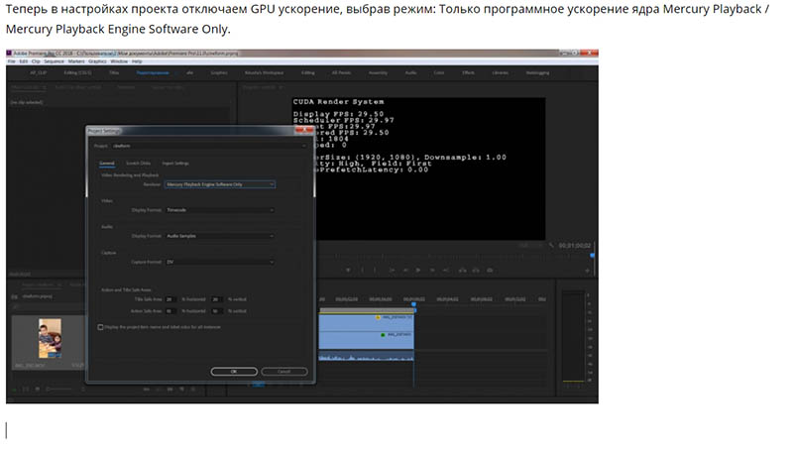This screenshot has height=450, width=793.
Task: Select the Effects workspace tab
Action: pyautogui.click(x=468, y=72)
